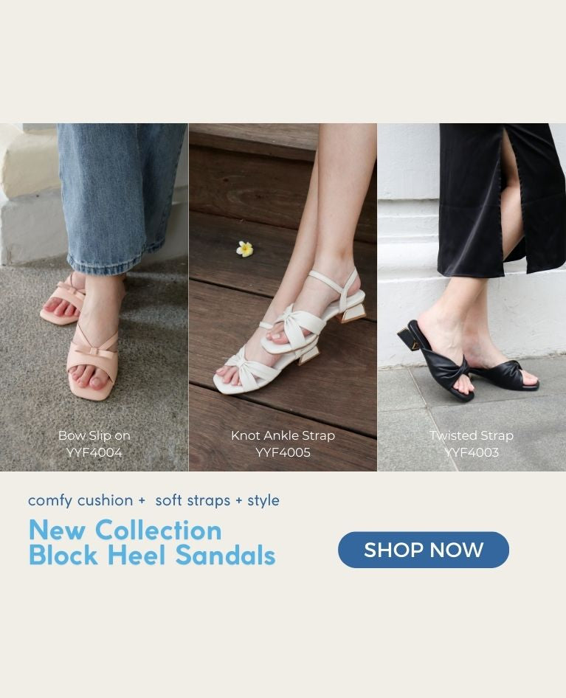Select the "Twisted Strap" product label
This screenshot has height=698, width=566.
(x=472, y=435)
